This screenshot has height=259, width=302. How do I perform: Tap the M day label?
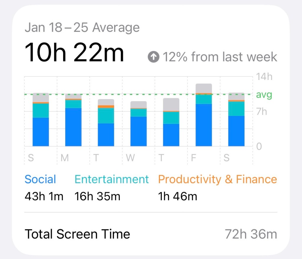[x=64, y=158]
